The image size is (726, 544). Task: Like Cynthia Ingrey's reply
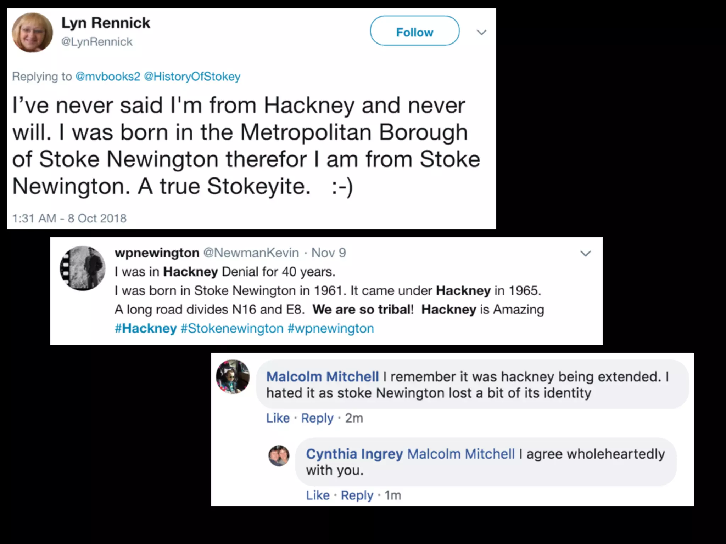point(318,495)
